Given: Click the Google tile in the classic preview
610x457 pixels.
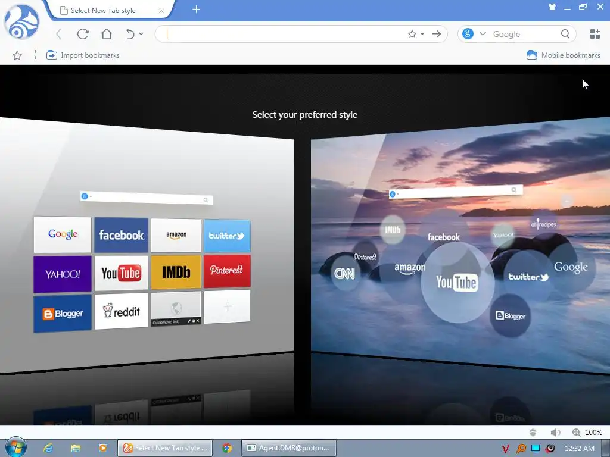Looking at the screenshot, I should (x=63, y=234).
